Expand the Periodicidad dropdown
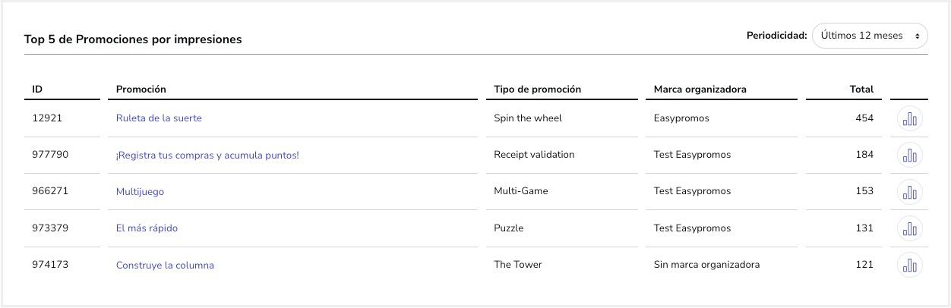951x308 pixels. [x=870, y=36]
